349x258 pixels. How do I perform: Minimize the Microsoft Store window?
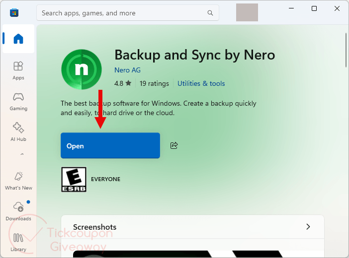[x=291, y=8]
